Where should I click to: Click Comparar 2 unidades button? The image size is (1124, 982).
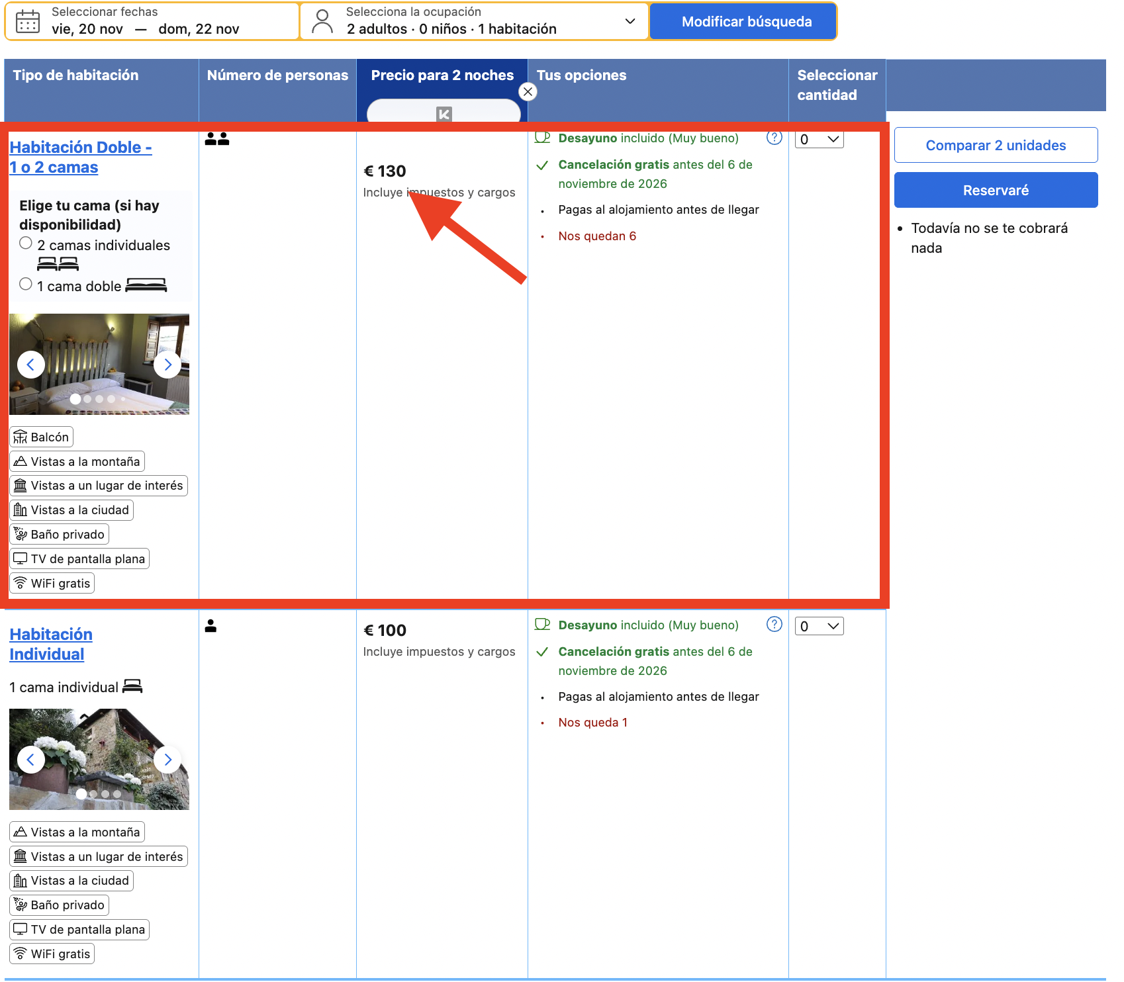996,145
